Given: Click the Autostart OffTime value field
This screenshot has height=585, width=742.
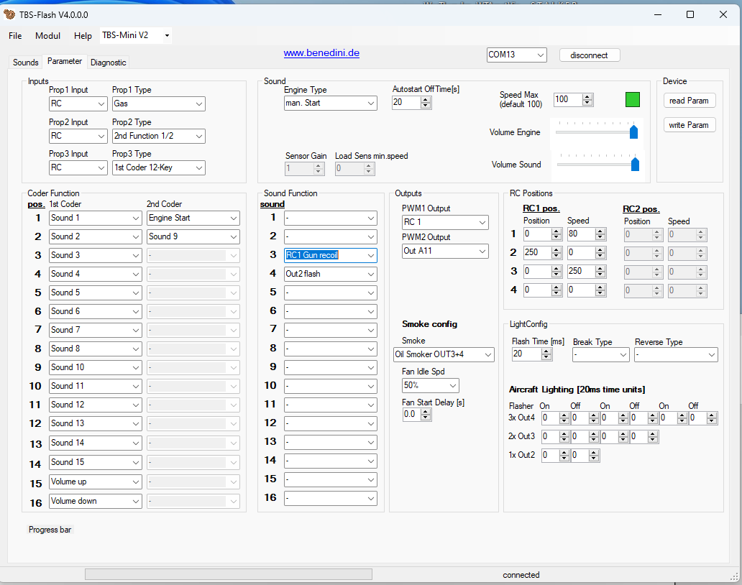Looking at the screenshot, I should click(x=406, y=102).
